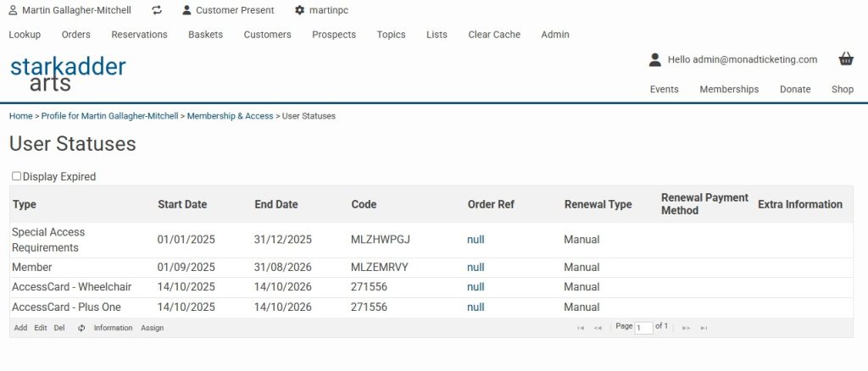Click the Customer Present person icon
This screenshot has height=371, width=868.
pos(186,10)
